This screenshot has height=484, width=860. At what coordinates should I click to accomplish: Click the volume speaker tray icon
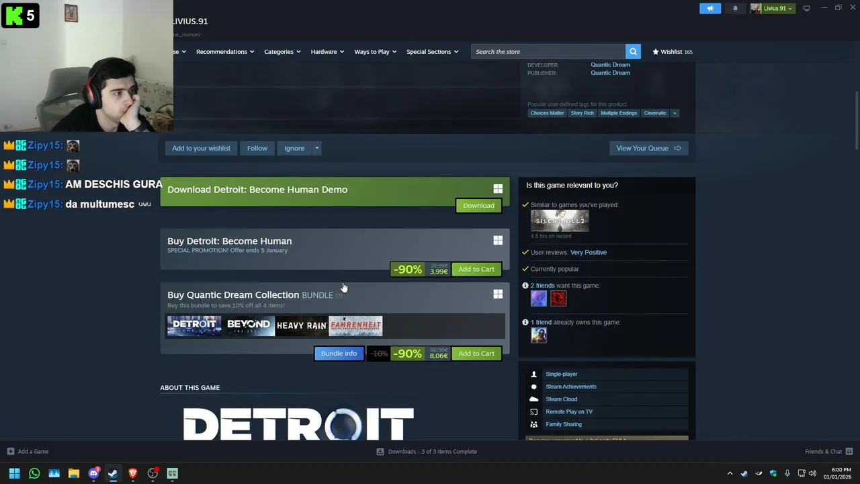(x=813, y=473)
